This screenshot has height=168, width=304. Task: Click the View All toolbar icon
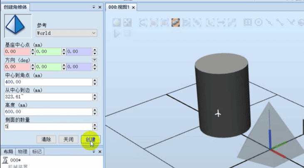point(117,22)
